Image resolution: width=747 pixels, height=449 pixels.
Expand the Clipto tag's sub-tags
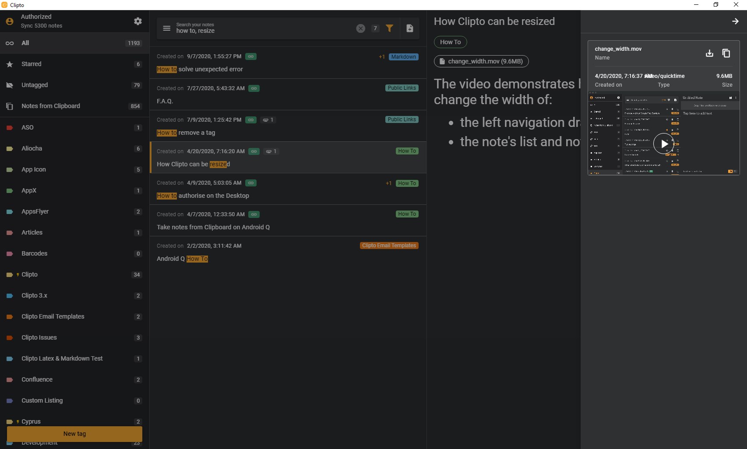(x=18, y=275)
